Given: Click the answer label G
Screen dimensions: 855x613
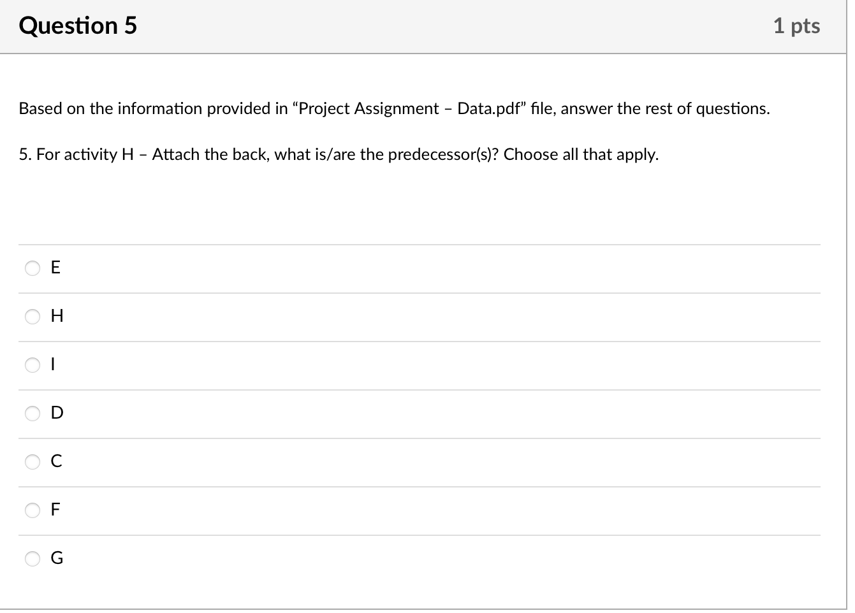Looking at the screenshot, I should (x=57, y=558).
